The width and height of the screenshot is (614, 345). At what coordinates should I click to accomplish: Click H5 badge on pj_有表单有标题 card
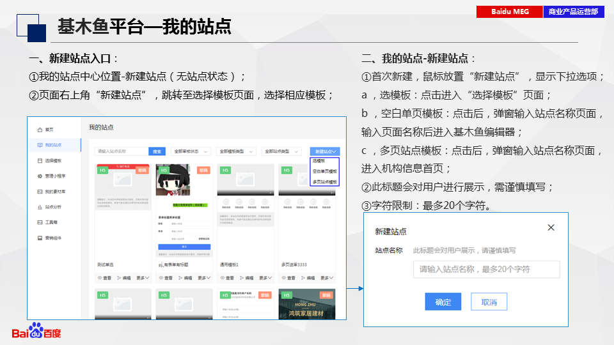point(164,170)
